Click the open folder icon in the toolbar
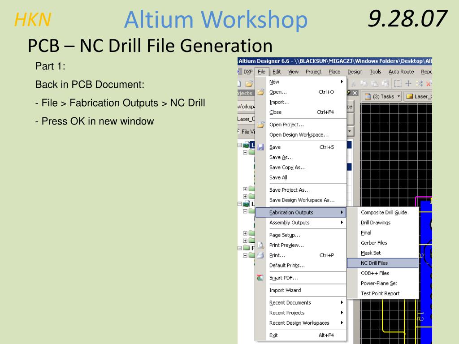Image resolution: width=459 pixels, height=344 pixels. tap(249, 84)
